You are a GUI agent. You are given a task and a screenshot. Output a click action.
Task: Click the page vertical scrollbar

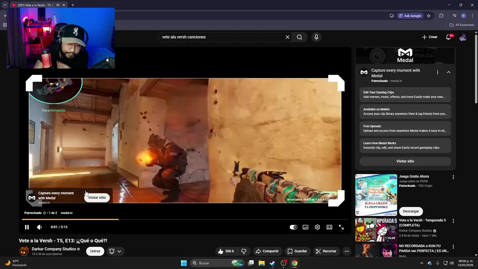[x=476, y=69]
